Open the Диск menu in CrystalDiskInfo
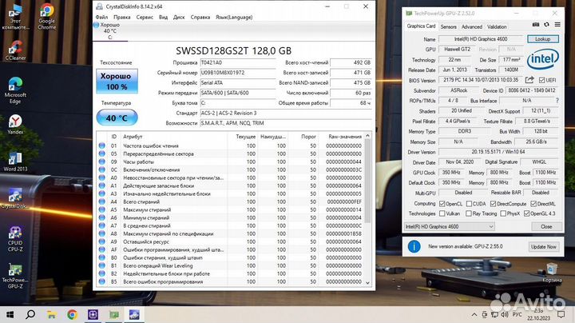Image resolution: width=575 pixels, height=323 pixels. (x=180, y=16)
